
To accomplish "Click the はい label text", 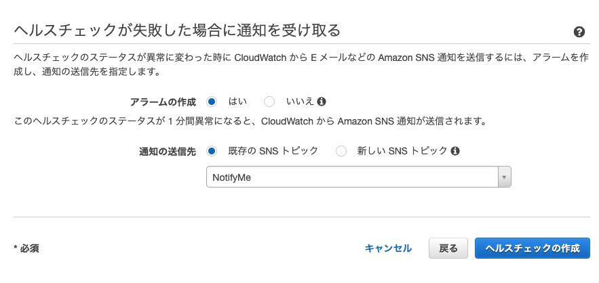I will pos(237,102).
